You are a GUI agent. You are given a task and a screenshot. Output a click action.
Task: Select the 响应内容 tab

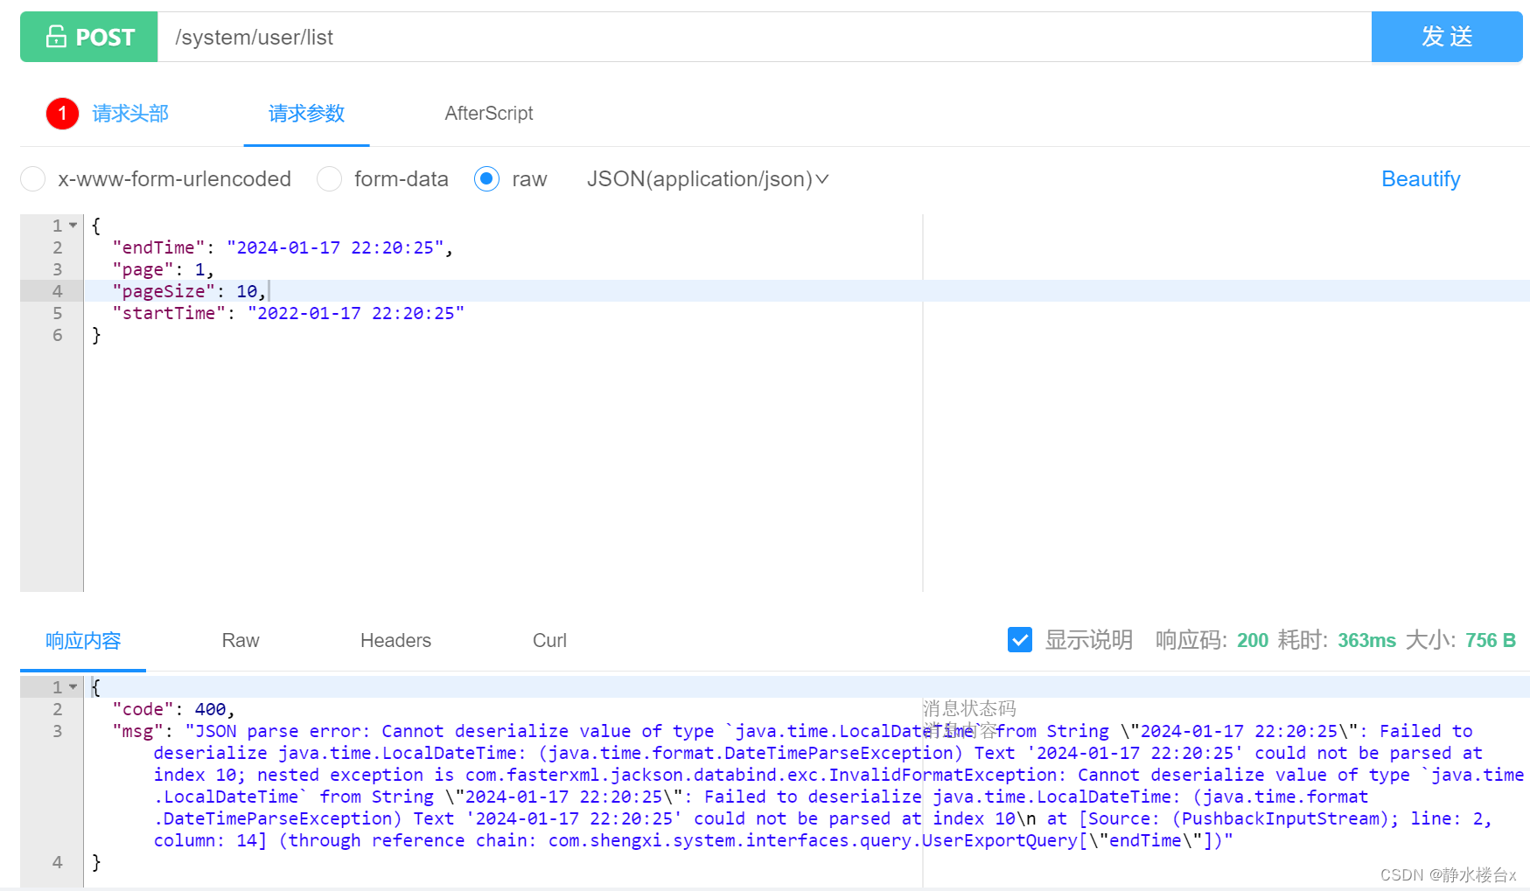82,639
